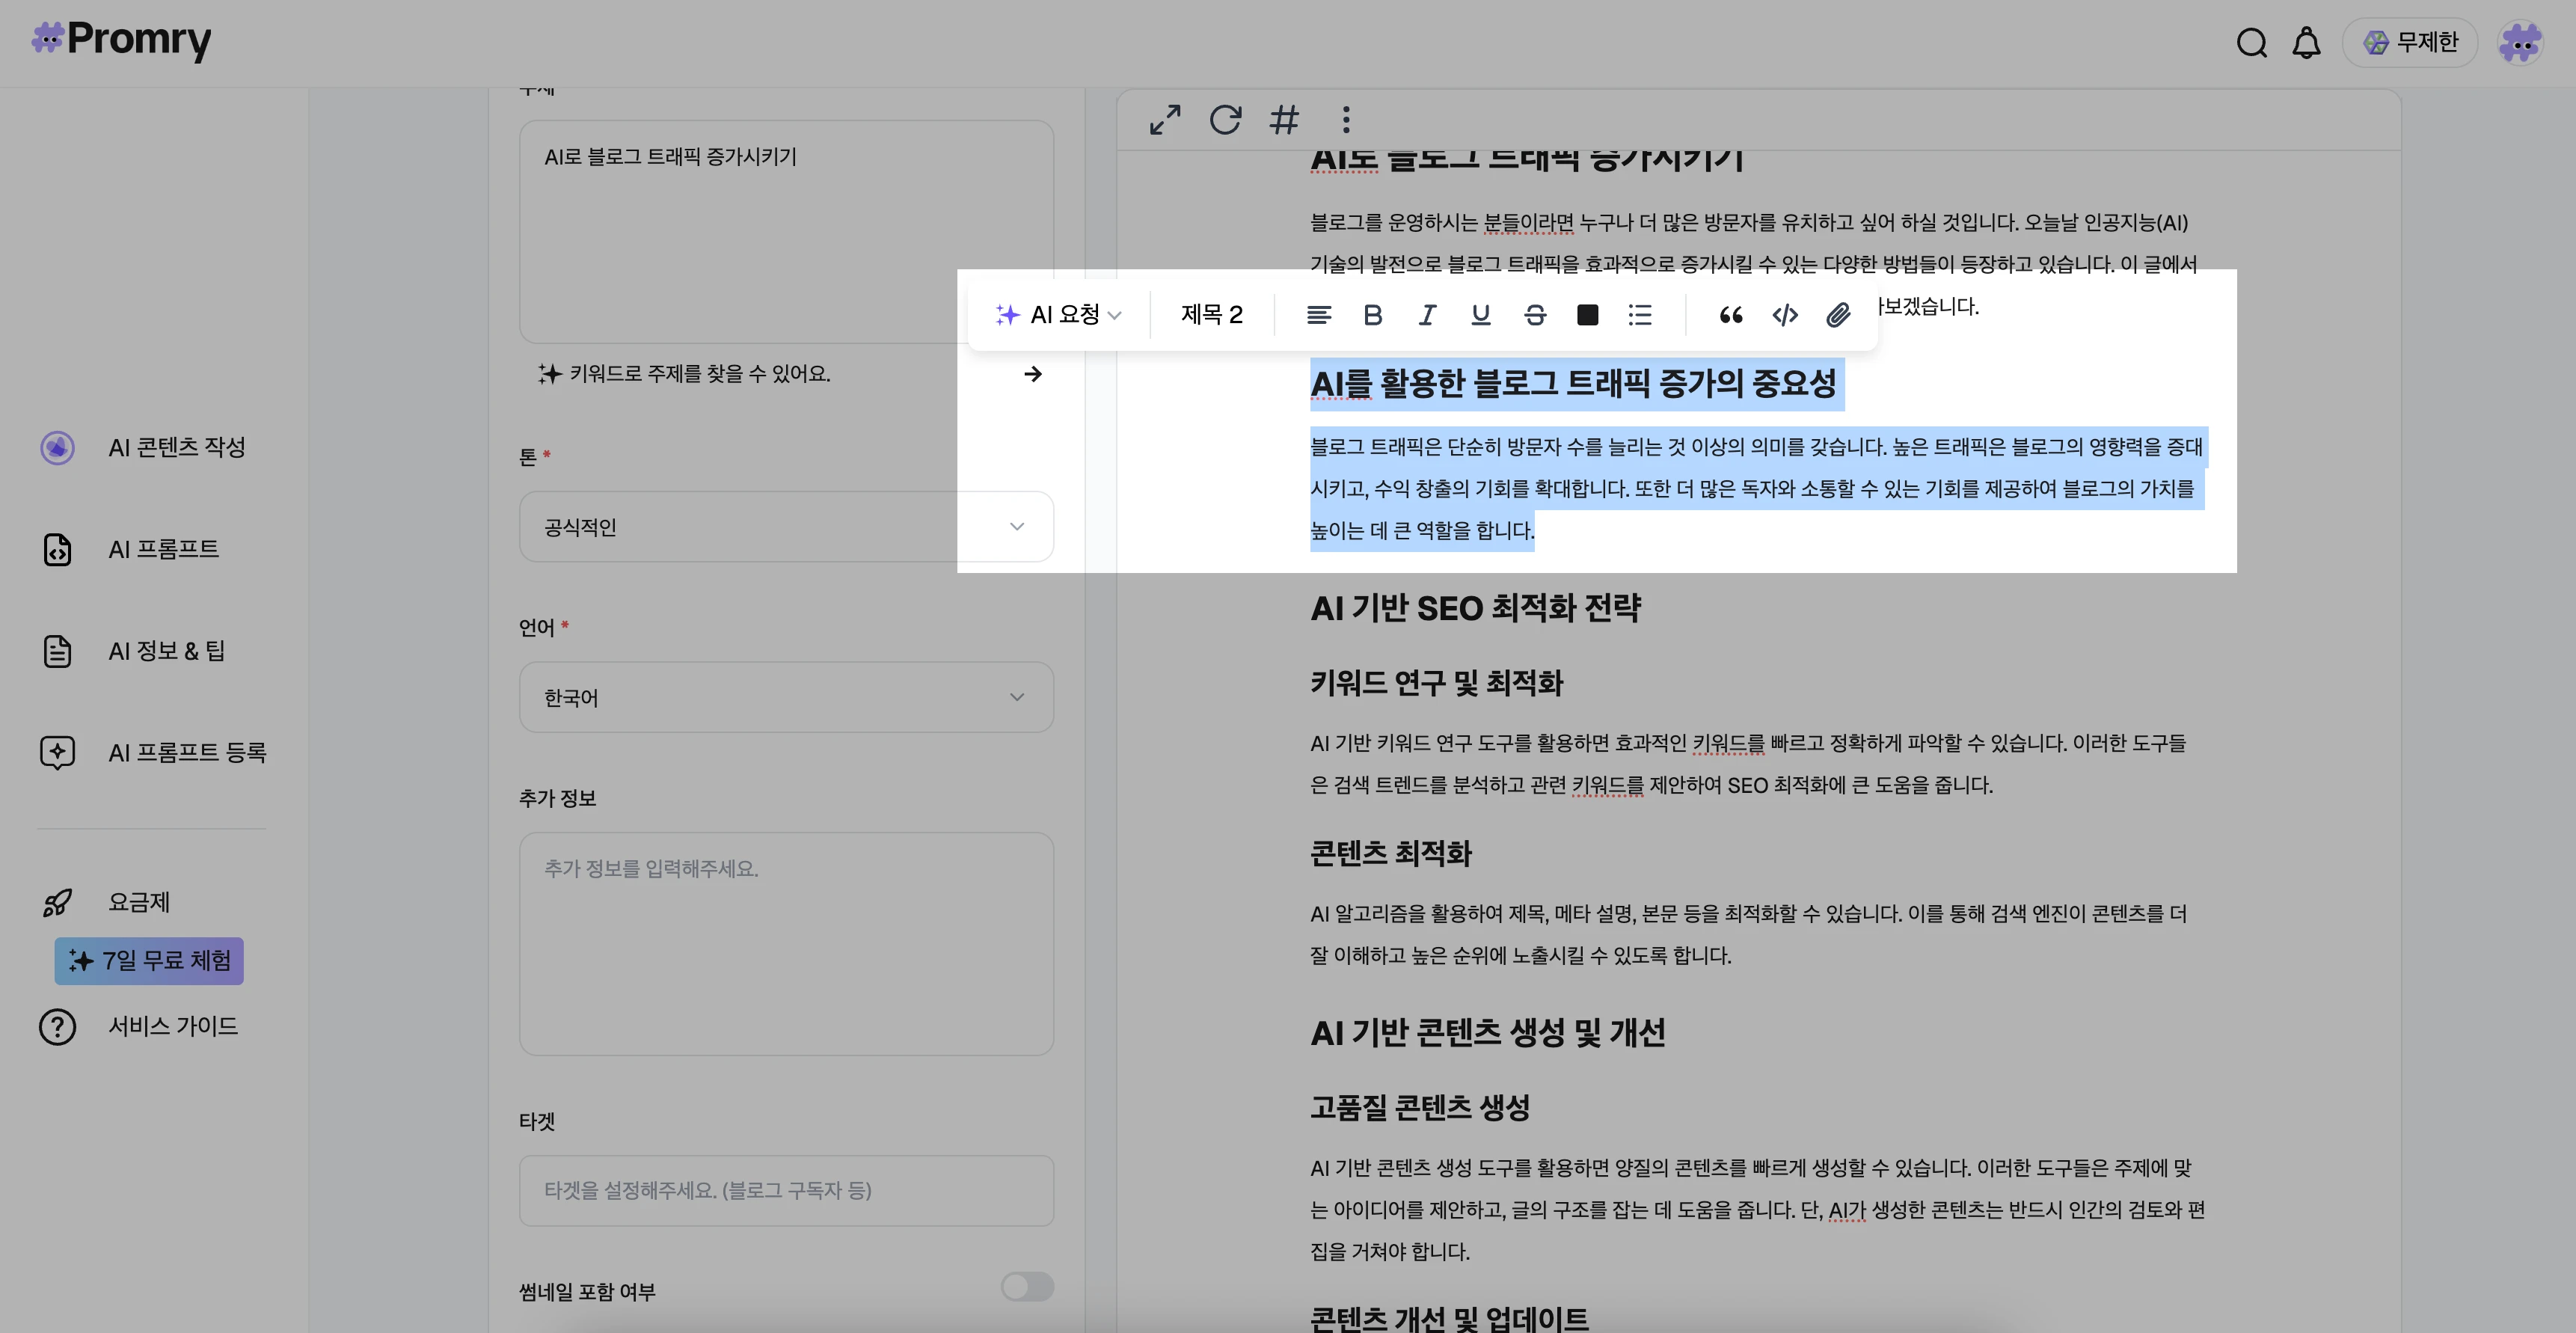
Task: Toggle strikethrough formatting
Action: (1535, 316)
